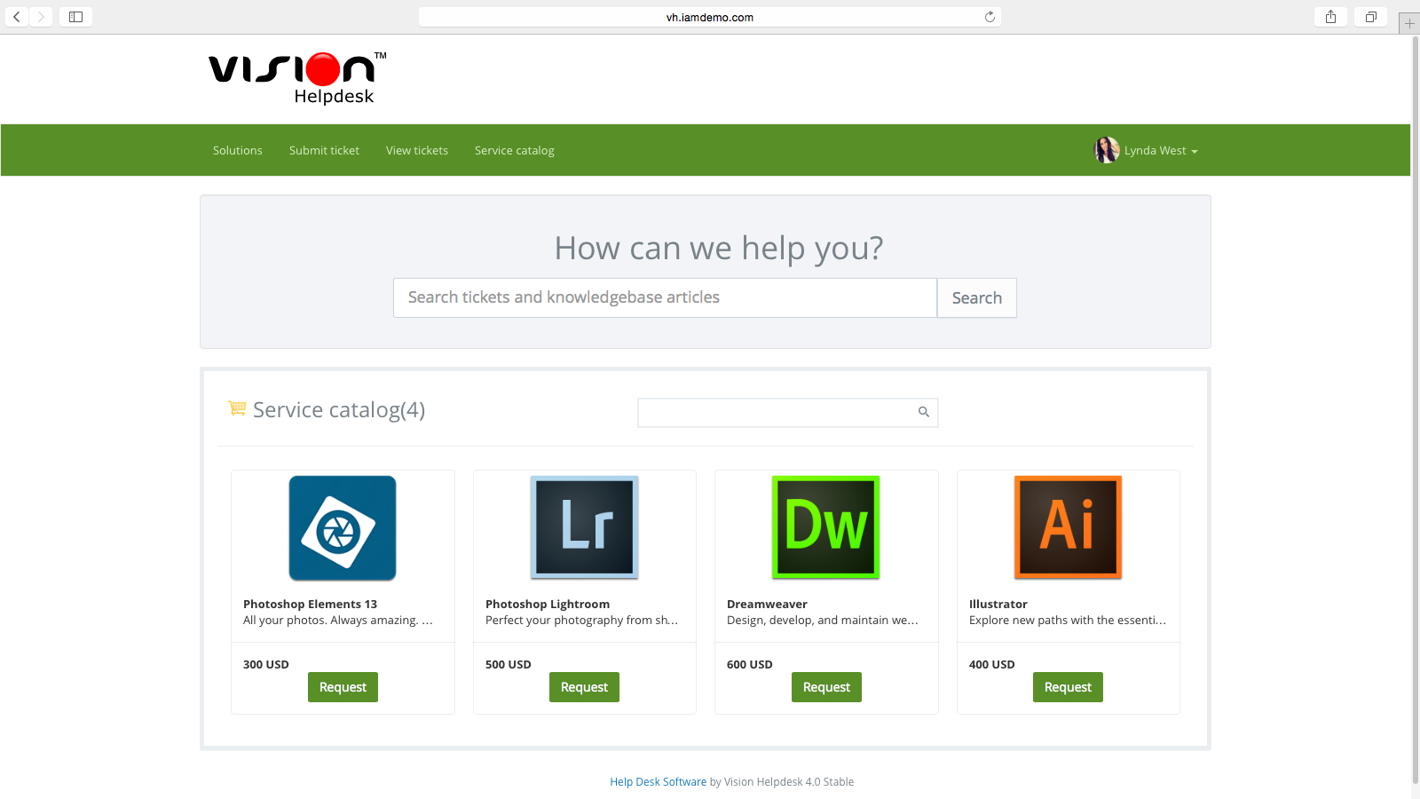This screenshot has width=1420, height=799.
Task: Show all tabs in Safari
Action: pos(1371,17)
